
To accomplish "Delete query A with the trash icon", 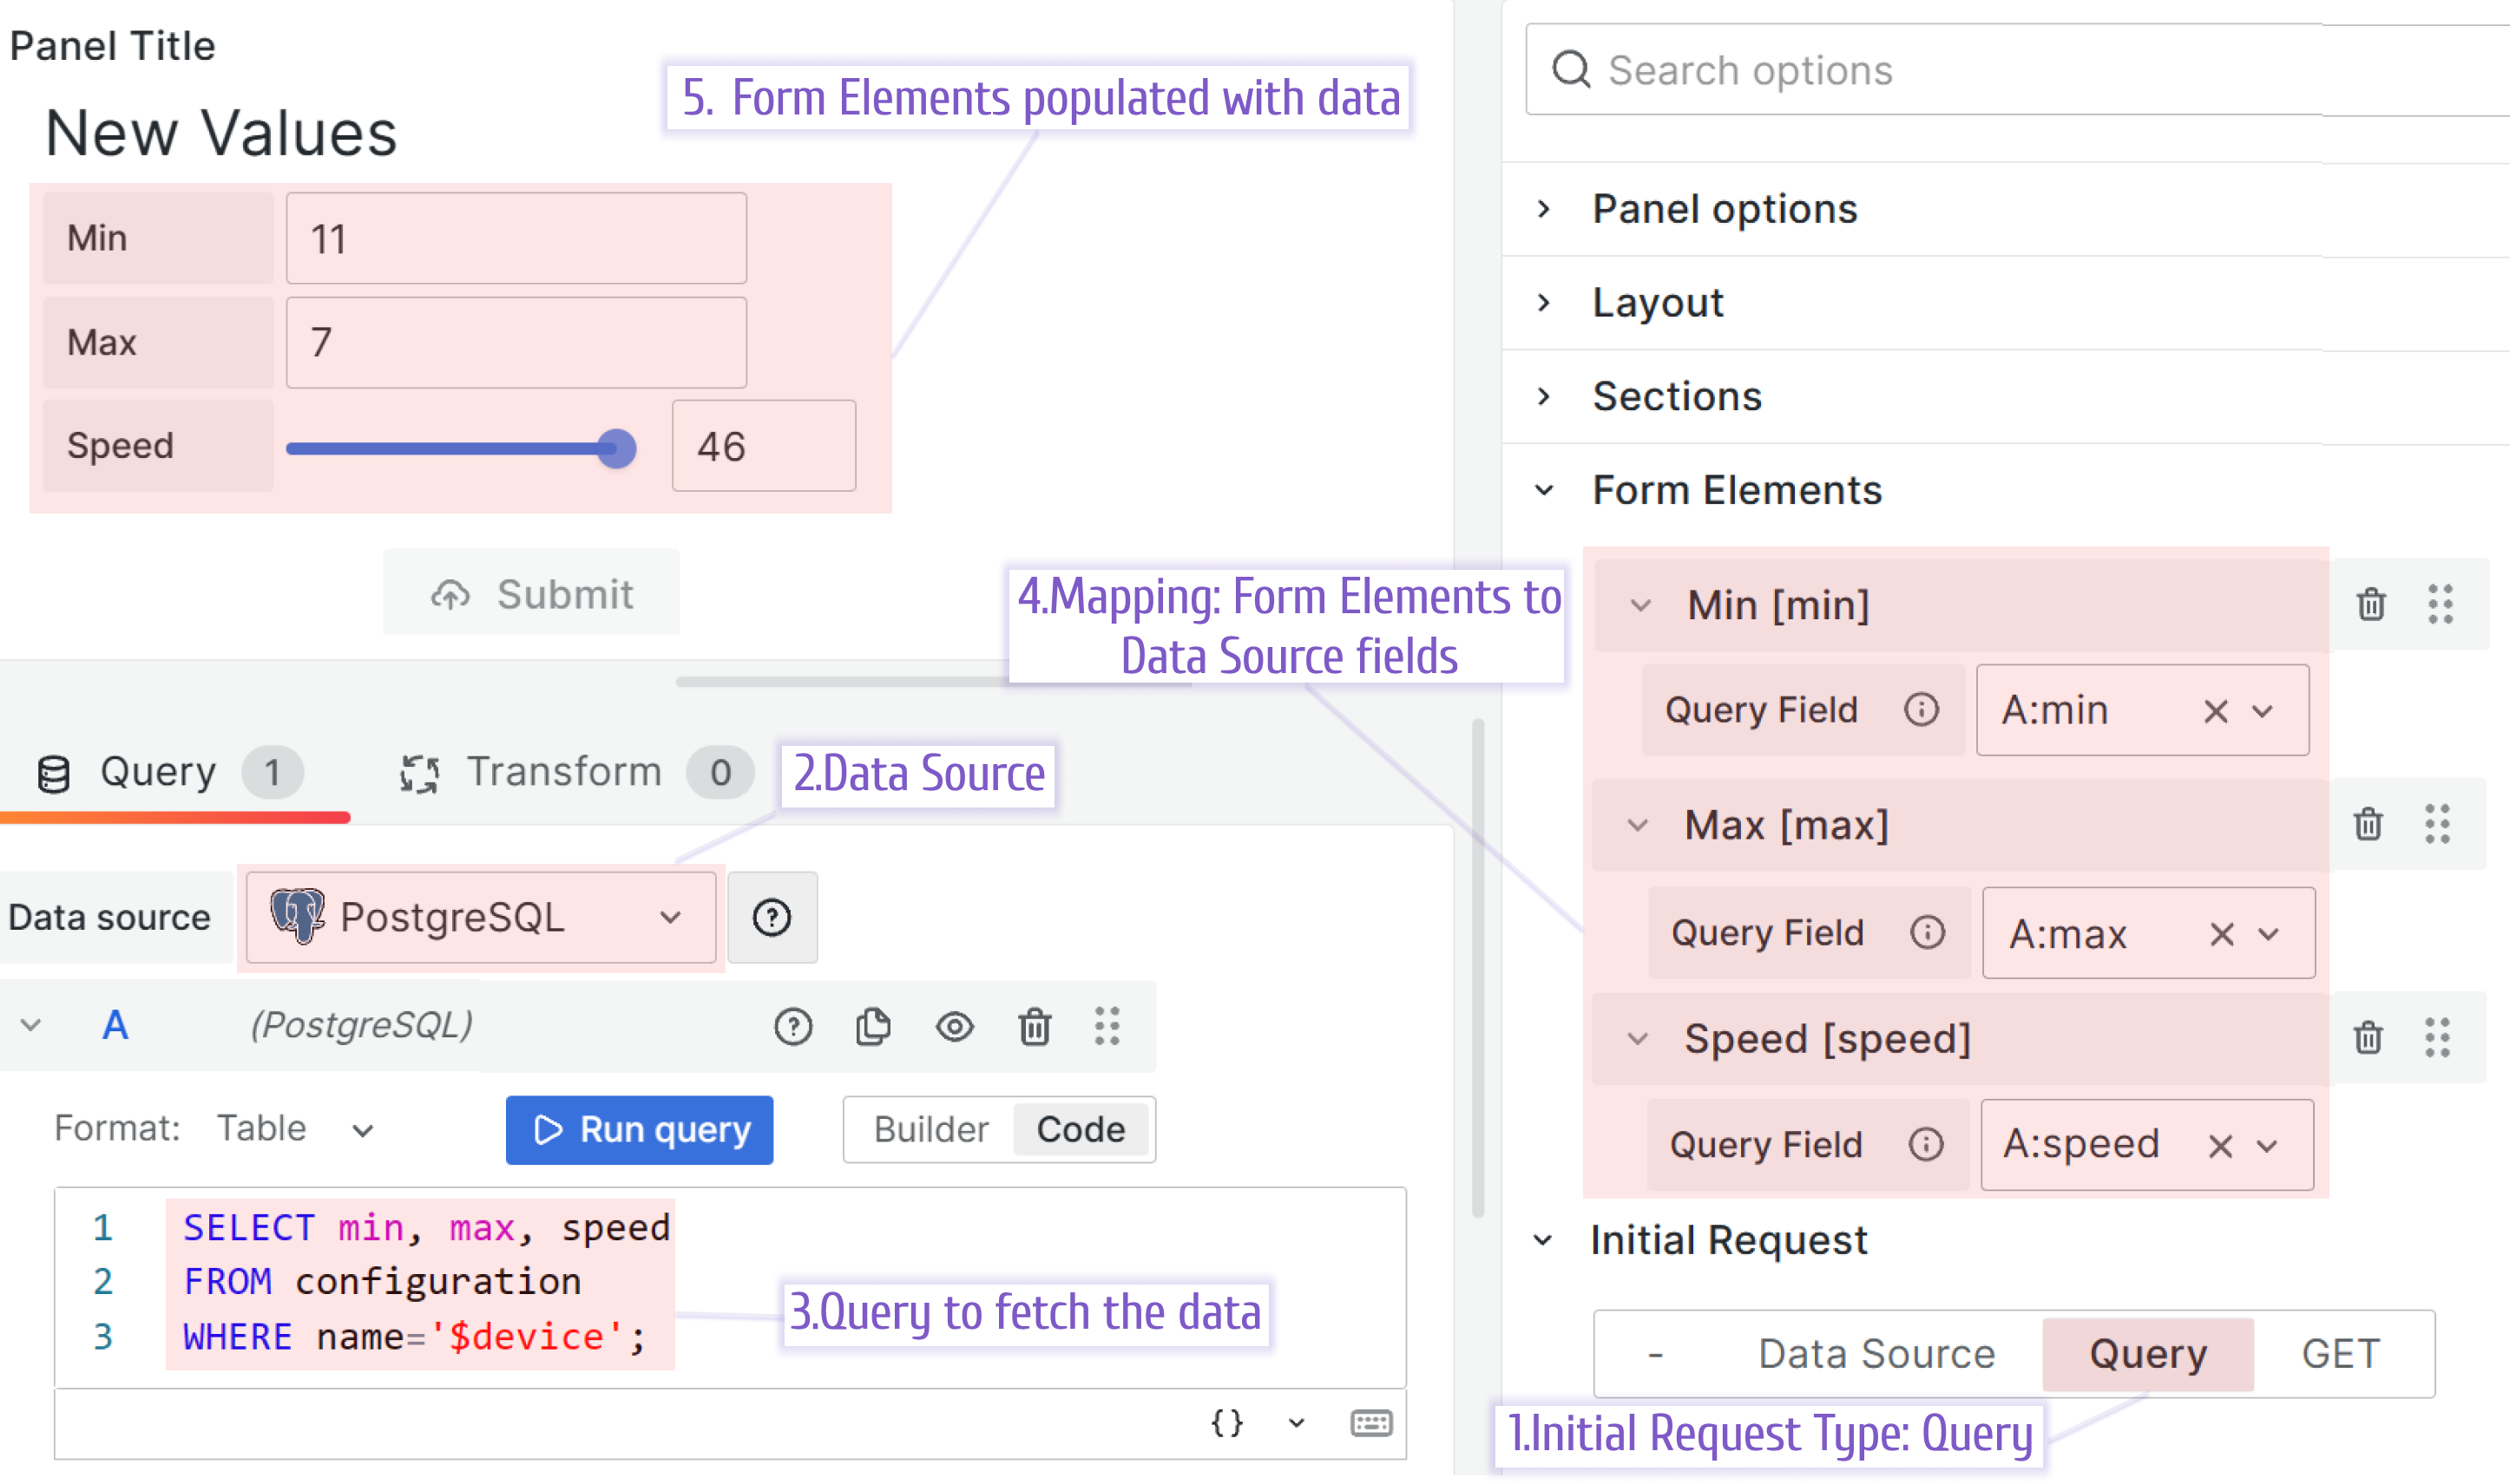I will point(1035,1026).
